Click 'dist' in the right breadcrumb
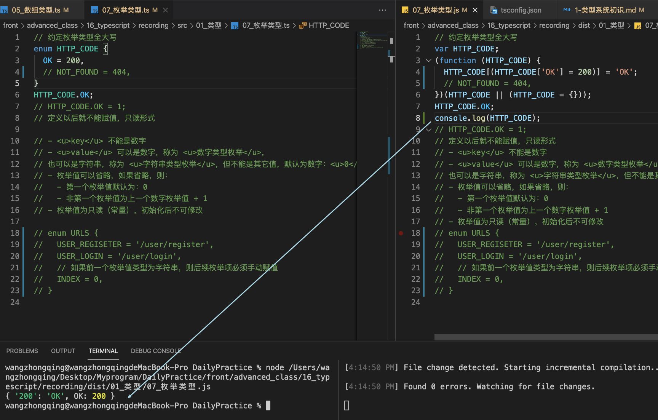The height and width of the screenshot is (420, 658). tap(584, 26)
